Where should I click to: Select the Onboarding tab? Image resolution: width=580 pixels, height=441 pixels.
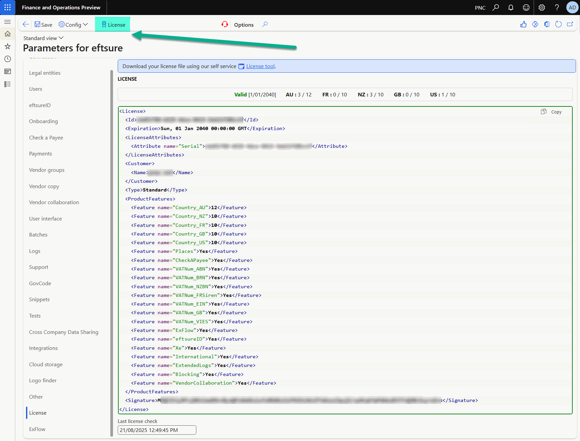point(43,121)
